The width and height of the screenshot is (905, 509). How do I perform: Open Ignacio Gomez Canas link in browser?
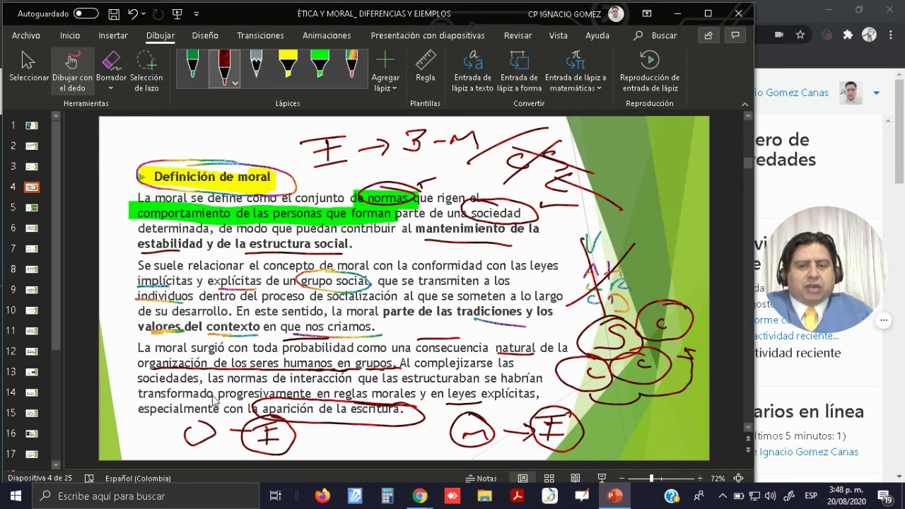click(807, 452)
